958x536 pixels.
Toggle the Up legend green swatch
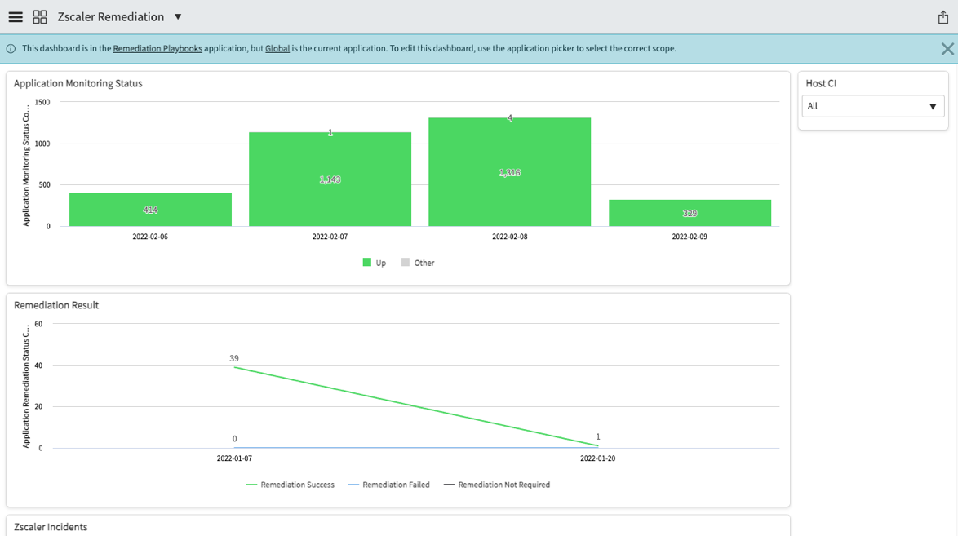click(366, 262)
